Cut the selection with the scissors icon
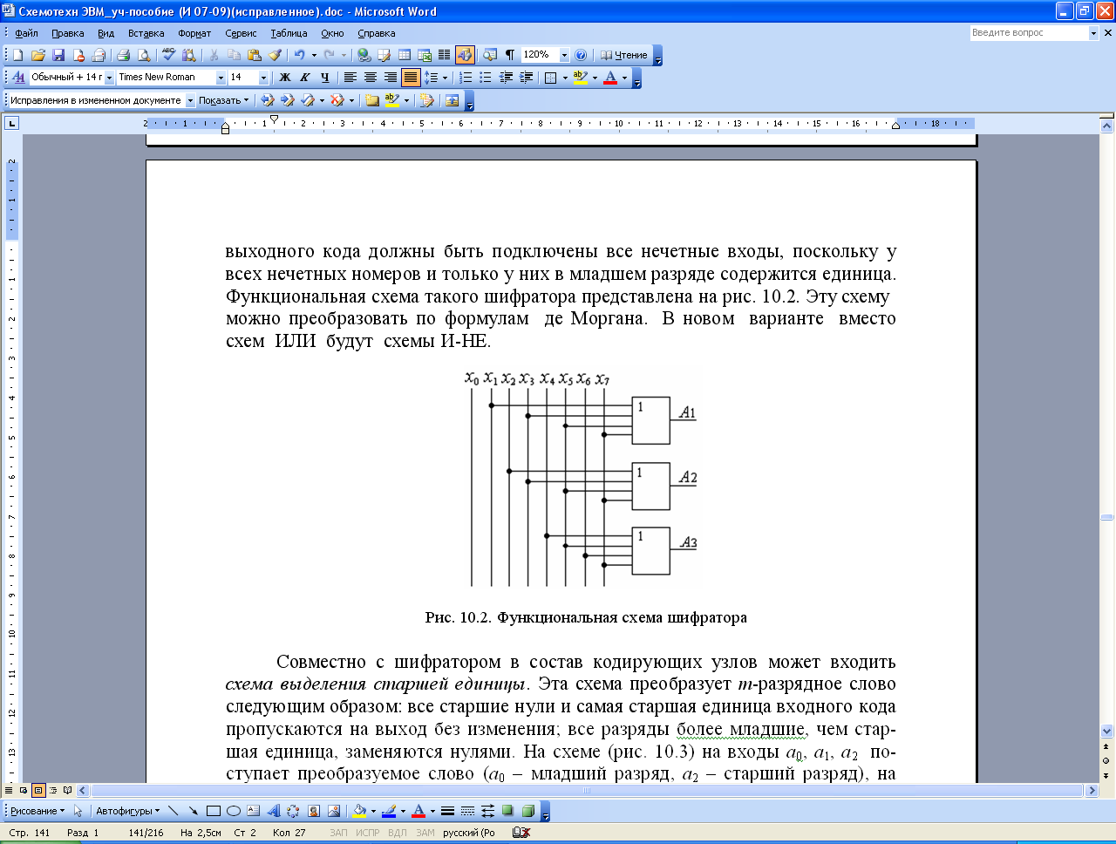Viewport: 1116px width, 844px height. point(214,55)
